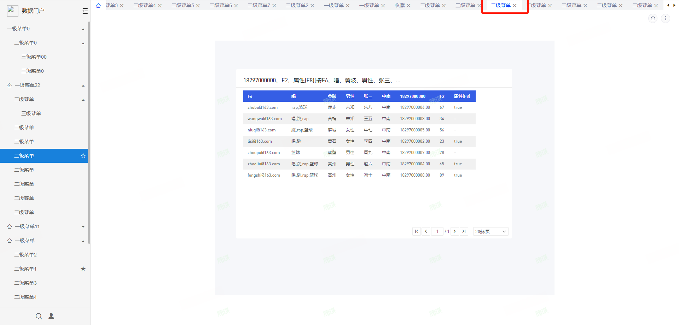Screen dimensions: 679x325
Task: Click the page number input field
Action: (437, 231)
